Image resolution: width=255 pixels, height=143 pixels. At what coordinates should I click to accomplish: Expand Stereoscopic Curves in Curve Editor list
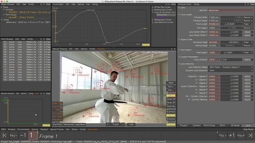153,20
